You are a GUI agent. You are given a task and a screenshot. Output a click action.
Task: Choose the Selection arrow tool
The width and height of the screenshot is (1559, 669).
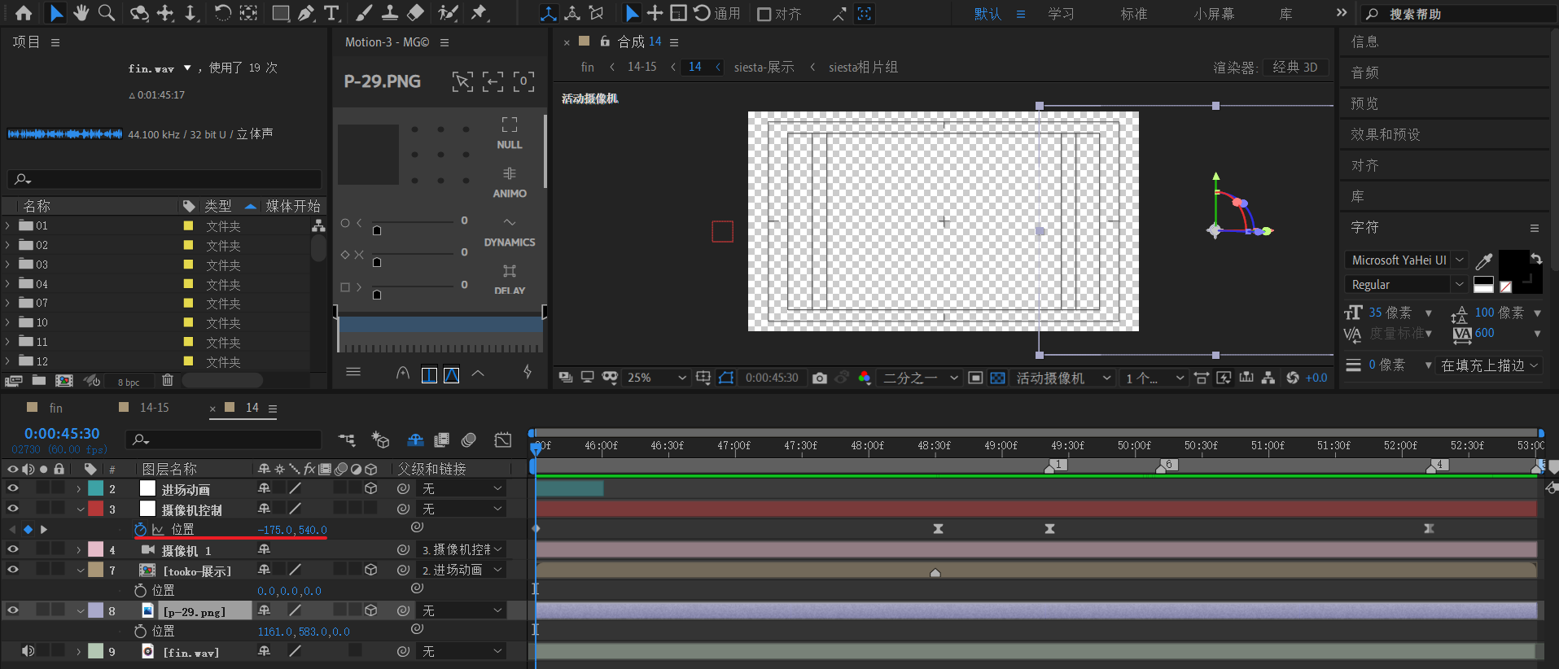(x=55, y=13)
